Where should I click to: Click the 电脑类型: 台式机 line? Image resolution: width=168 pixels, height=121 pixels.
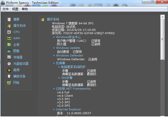63,27
